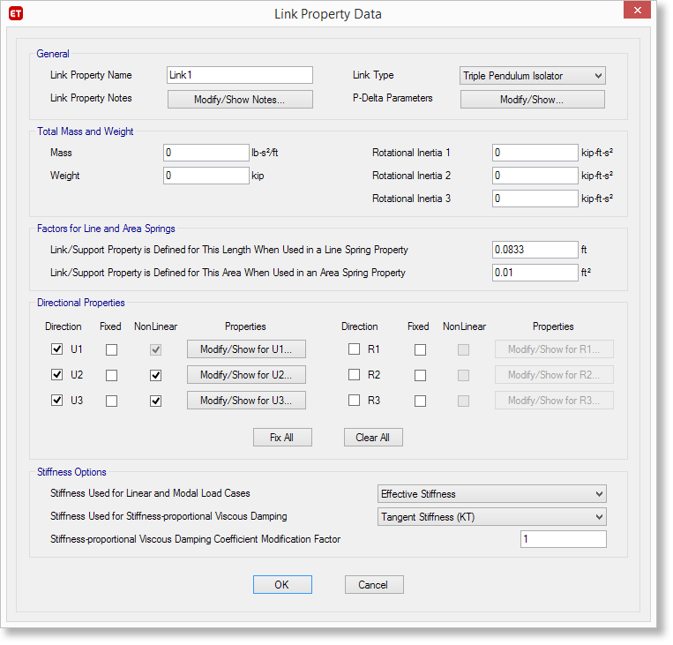
Task: Click the Clear All button
Action: [x=373, y=437]
